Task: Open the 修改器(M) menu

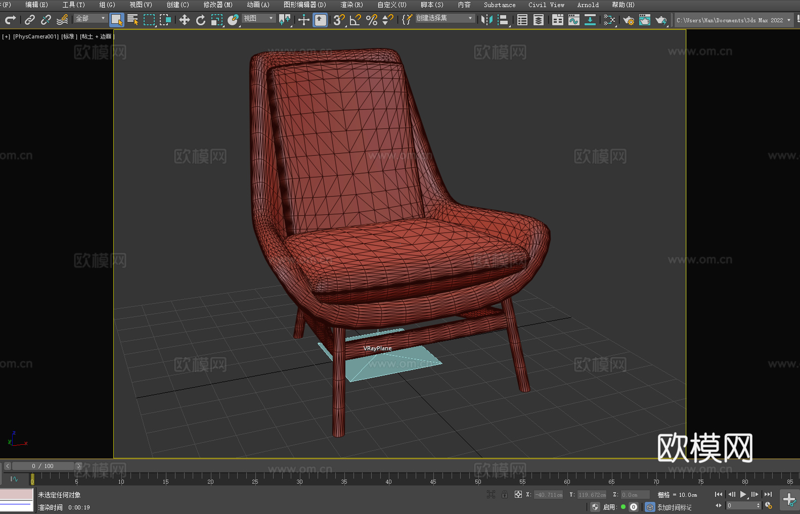Action: (x=218, y=5)
